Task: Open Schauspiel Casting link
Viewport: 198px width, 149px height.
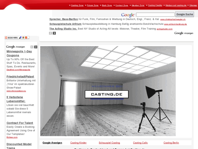Action: click(x=109, y=143)
